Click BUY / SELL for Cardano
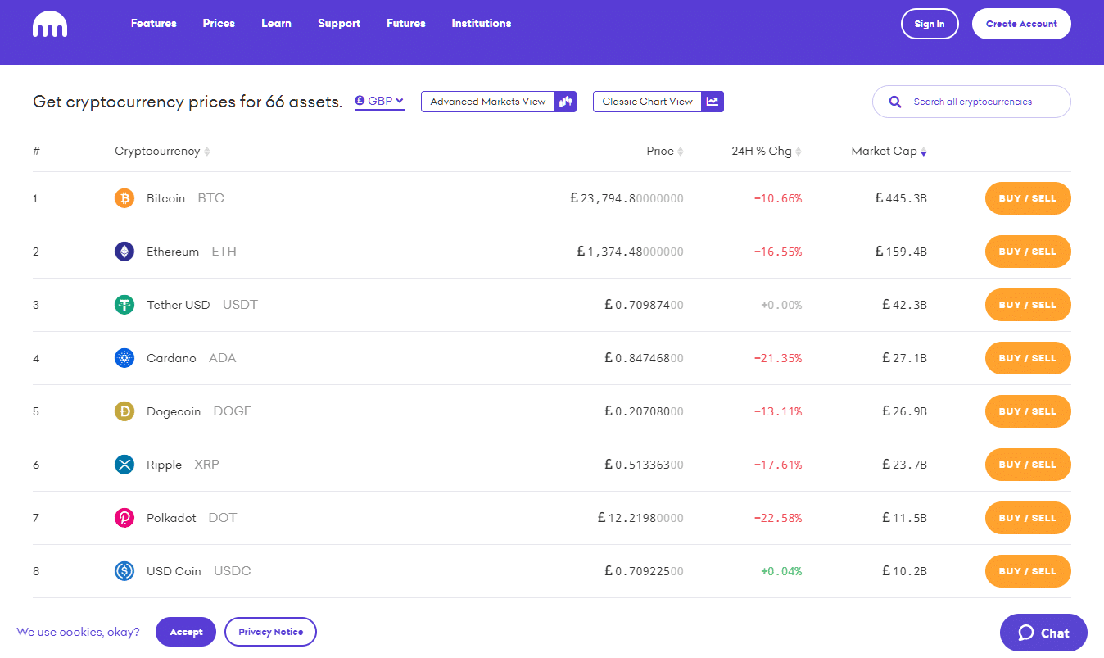 (1028, 358)
